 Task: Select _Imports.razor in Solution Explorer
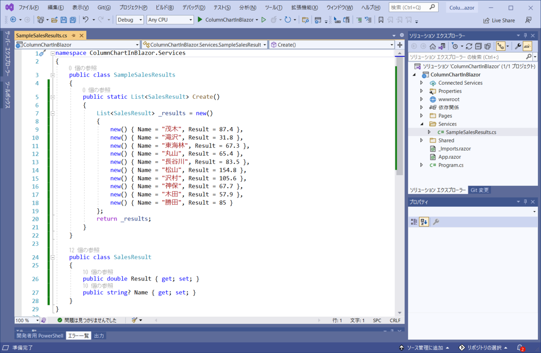454,149
